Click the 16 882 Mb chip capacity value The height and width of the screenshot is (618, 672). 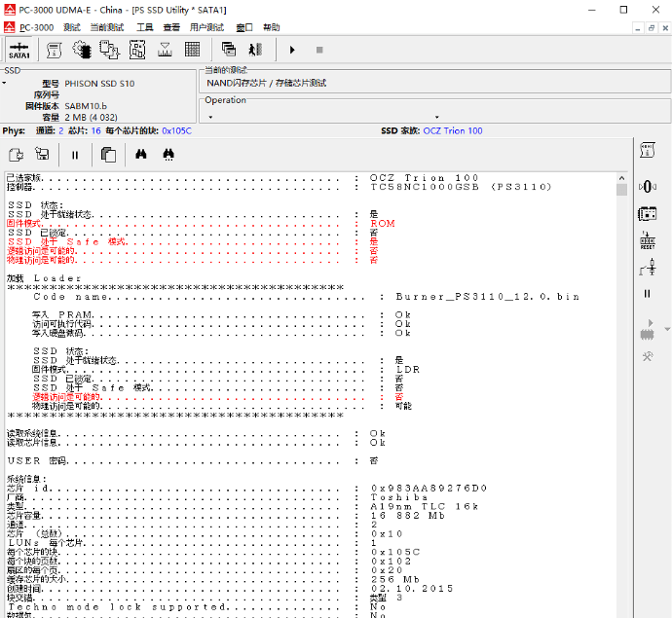408,516
